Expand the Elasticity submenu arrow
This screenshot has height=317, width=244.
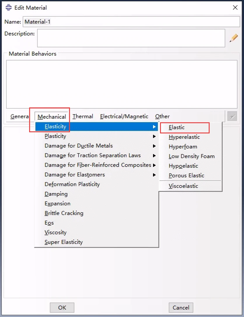pos(154,127)
